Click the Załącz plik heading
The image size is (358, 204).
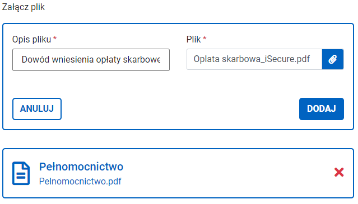(x=24, y=7)
